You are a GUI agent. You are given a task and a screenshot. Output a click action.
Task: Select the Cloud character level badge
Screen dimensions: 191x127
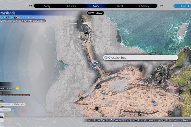[x=183, y=6]
